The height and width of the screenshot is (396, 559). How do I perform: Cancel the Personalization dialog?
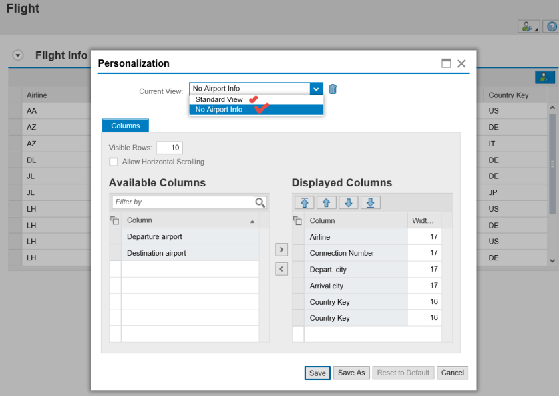[453, 373]
